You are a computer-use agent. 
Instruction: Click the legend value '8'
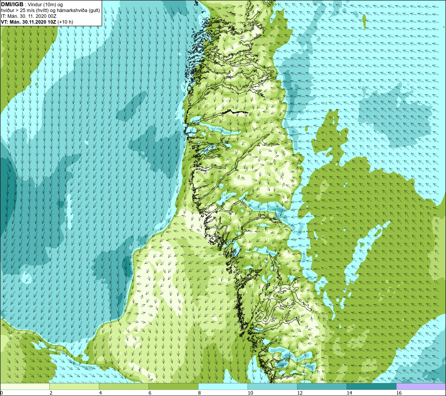click(199, 393)
